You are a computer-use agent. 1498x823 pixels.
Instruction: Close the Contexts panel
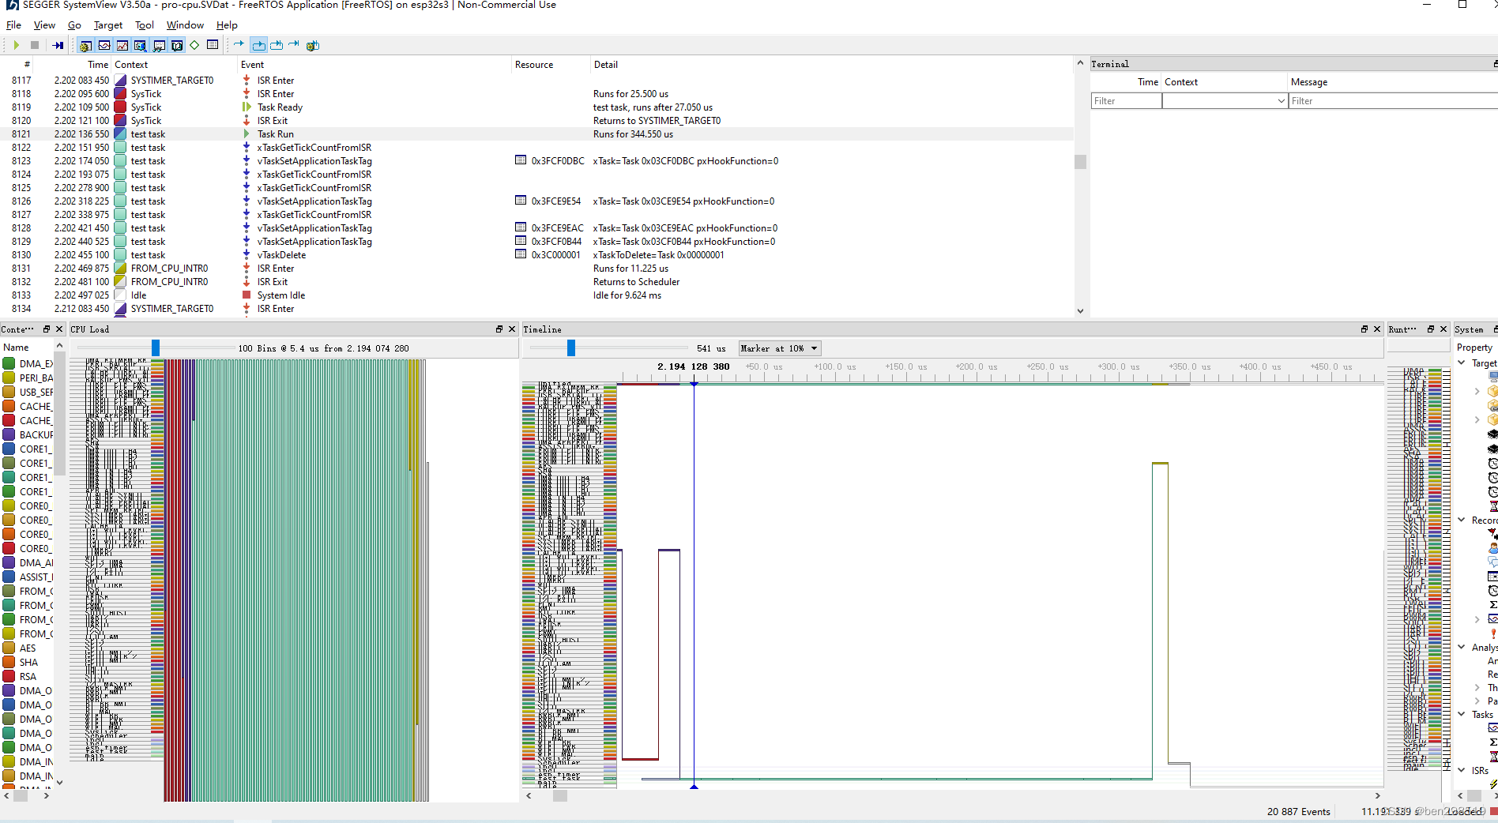click(59, 329)
